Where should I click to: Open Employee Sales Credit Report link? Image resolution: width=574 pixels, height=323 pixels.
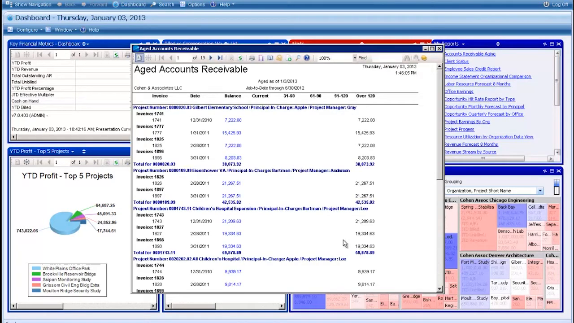(x=472, y=69)
